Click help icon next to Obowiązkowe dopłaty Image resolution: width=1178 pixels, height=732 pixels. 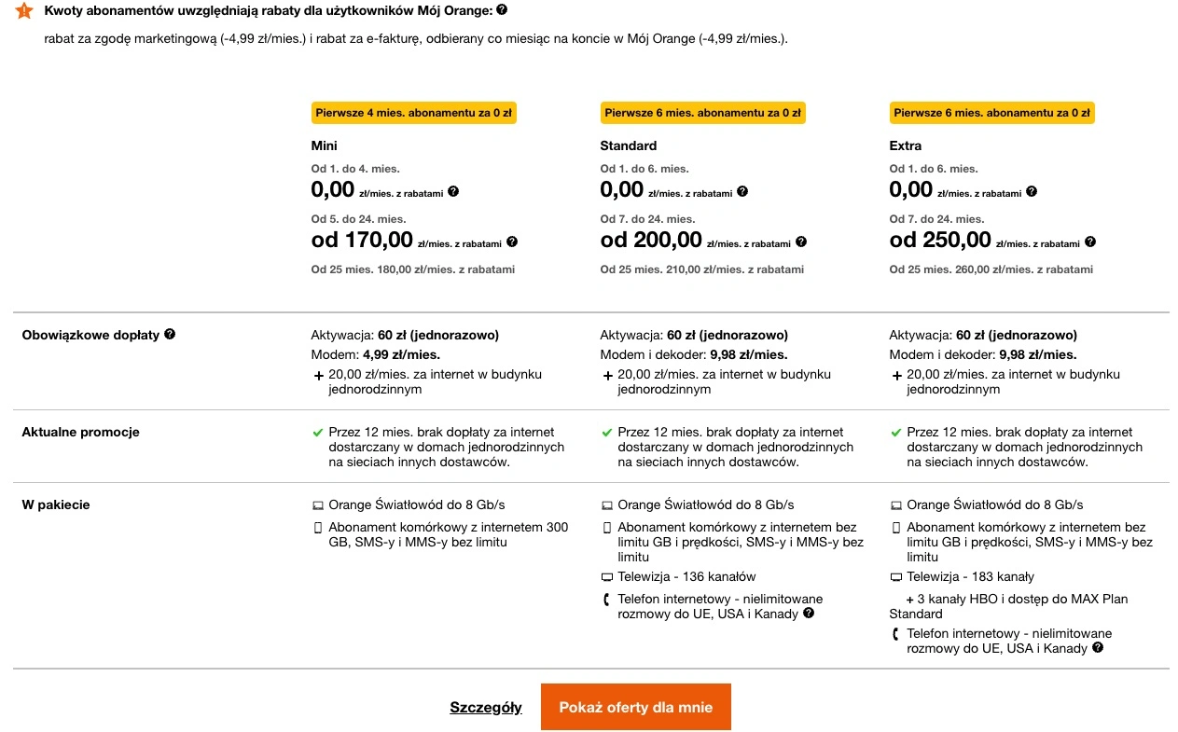170,334
